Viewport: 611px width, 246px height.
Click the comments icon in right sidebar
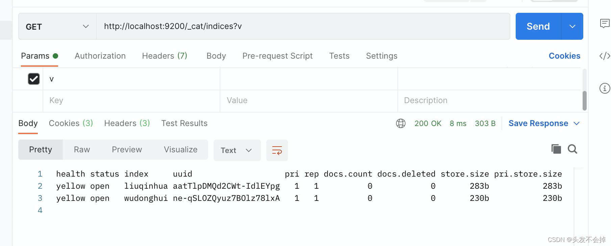[x=605, y=24]
